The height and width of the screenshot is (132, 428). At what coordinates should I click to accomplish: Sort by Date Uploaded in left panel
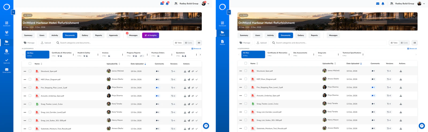click(138, 64)
